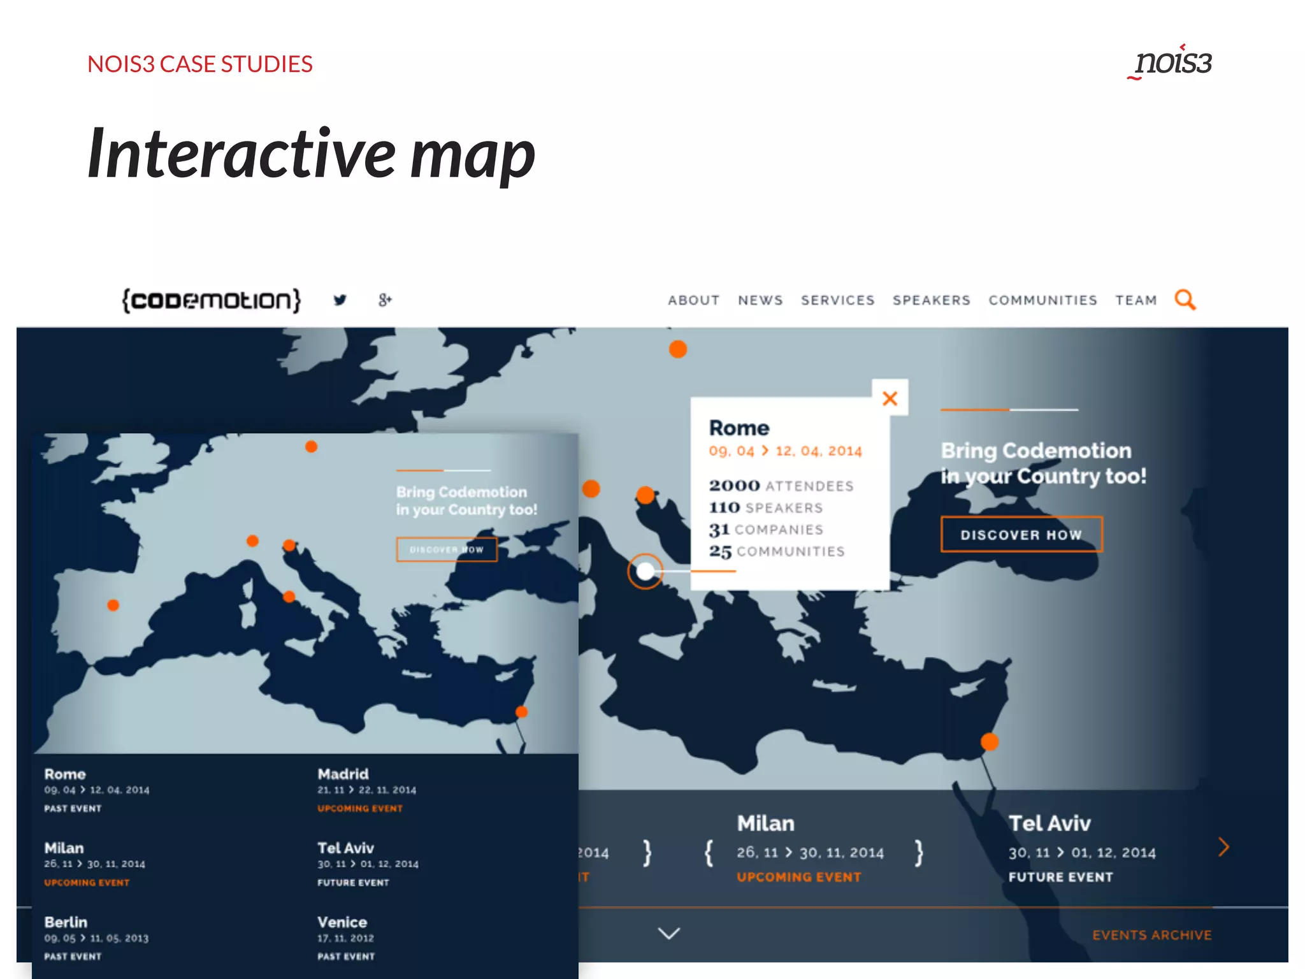
Task: Open the COMMUNITIES menu item
Action: 1042,300
